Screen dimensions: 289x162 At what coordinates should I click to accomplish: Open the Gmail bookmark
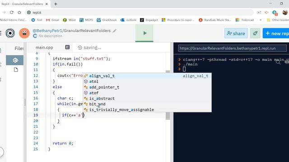pyautogui.click(x=52, y=20)
